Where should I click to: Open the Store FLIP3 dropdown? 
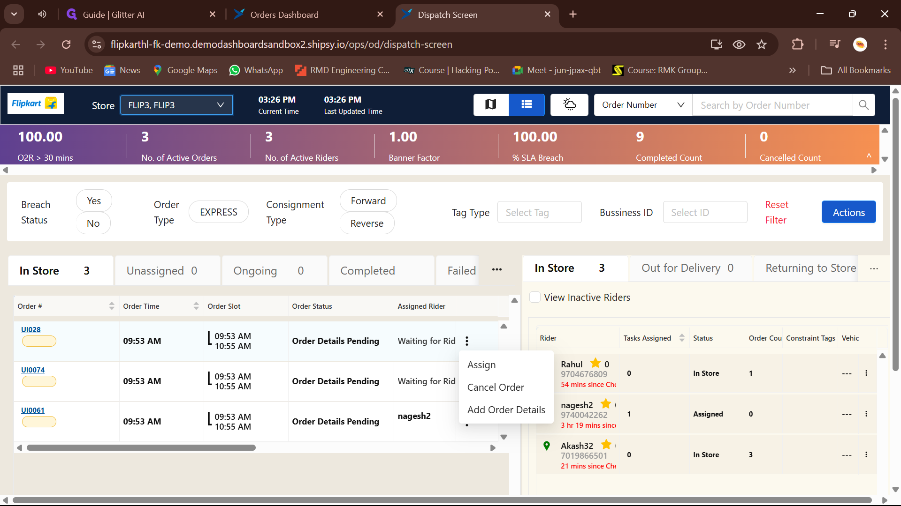(176, 105)
